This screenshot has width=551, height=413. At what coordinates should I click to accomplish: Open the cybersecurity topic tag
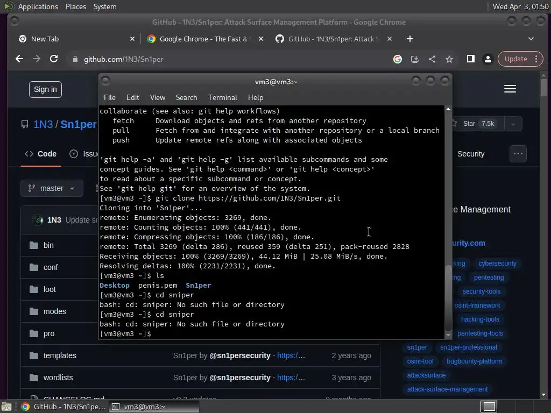pyautogui.click(x=497, y=264)
